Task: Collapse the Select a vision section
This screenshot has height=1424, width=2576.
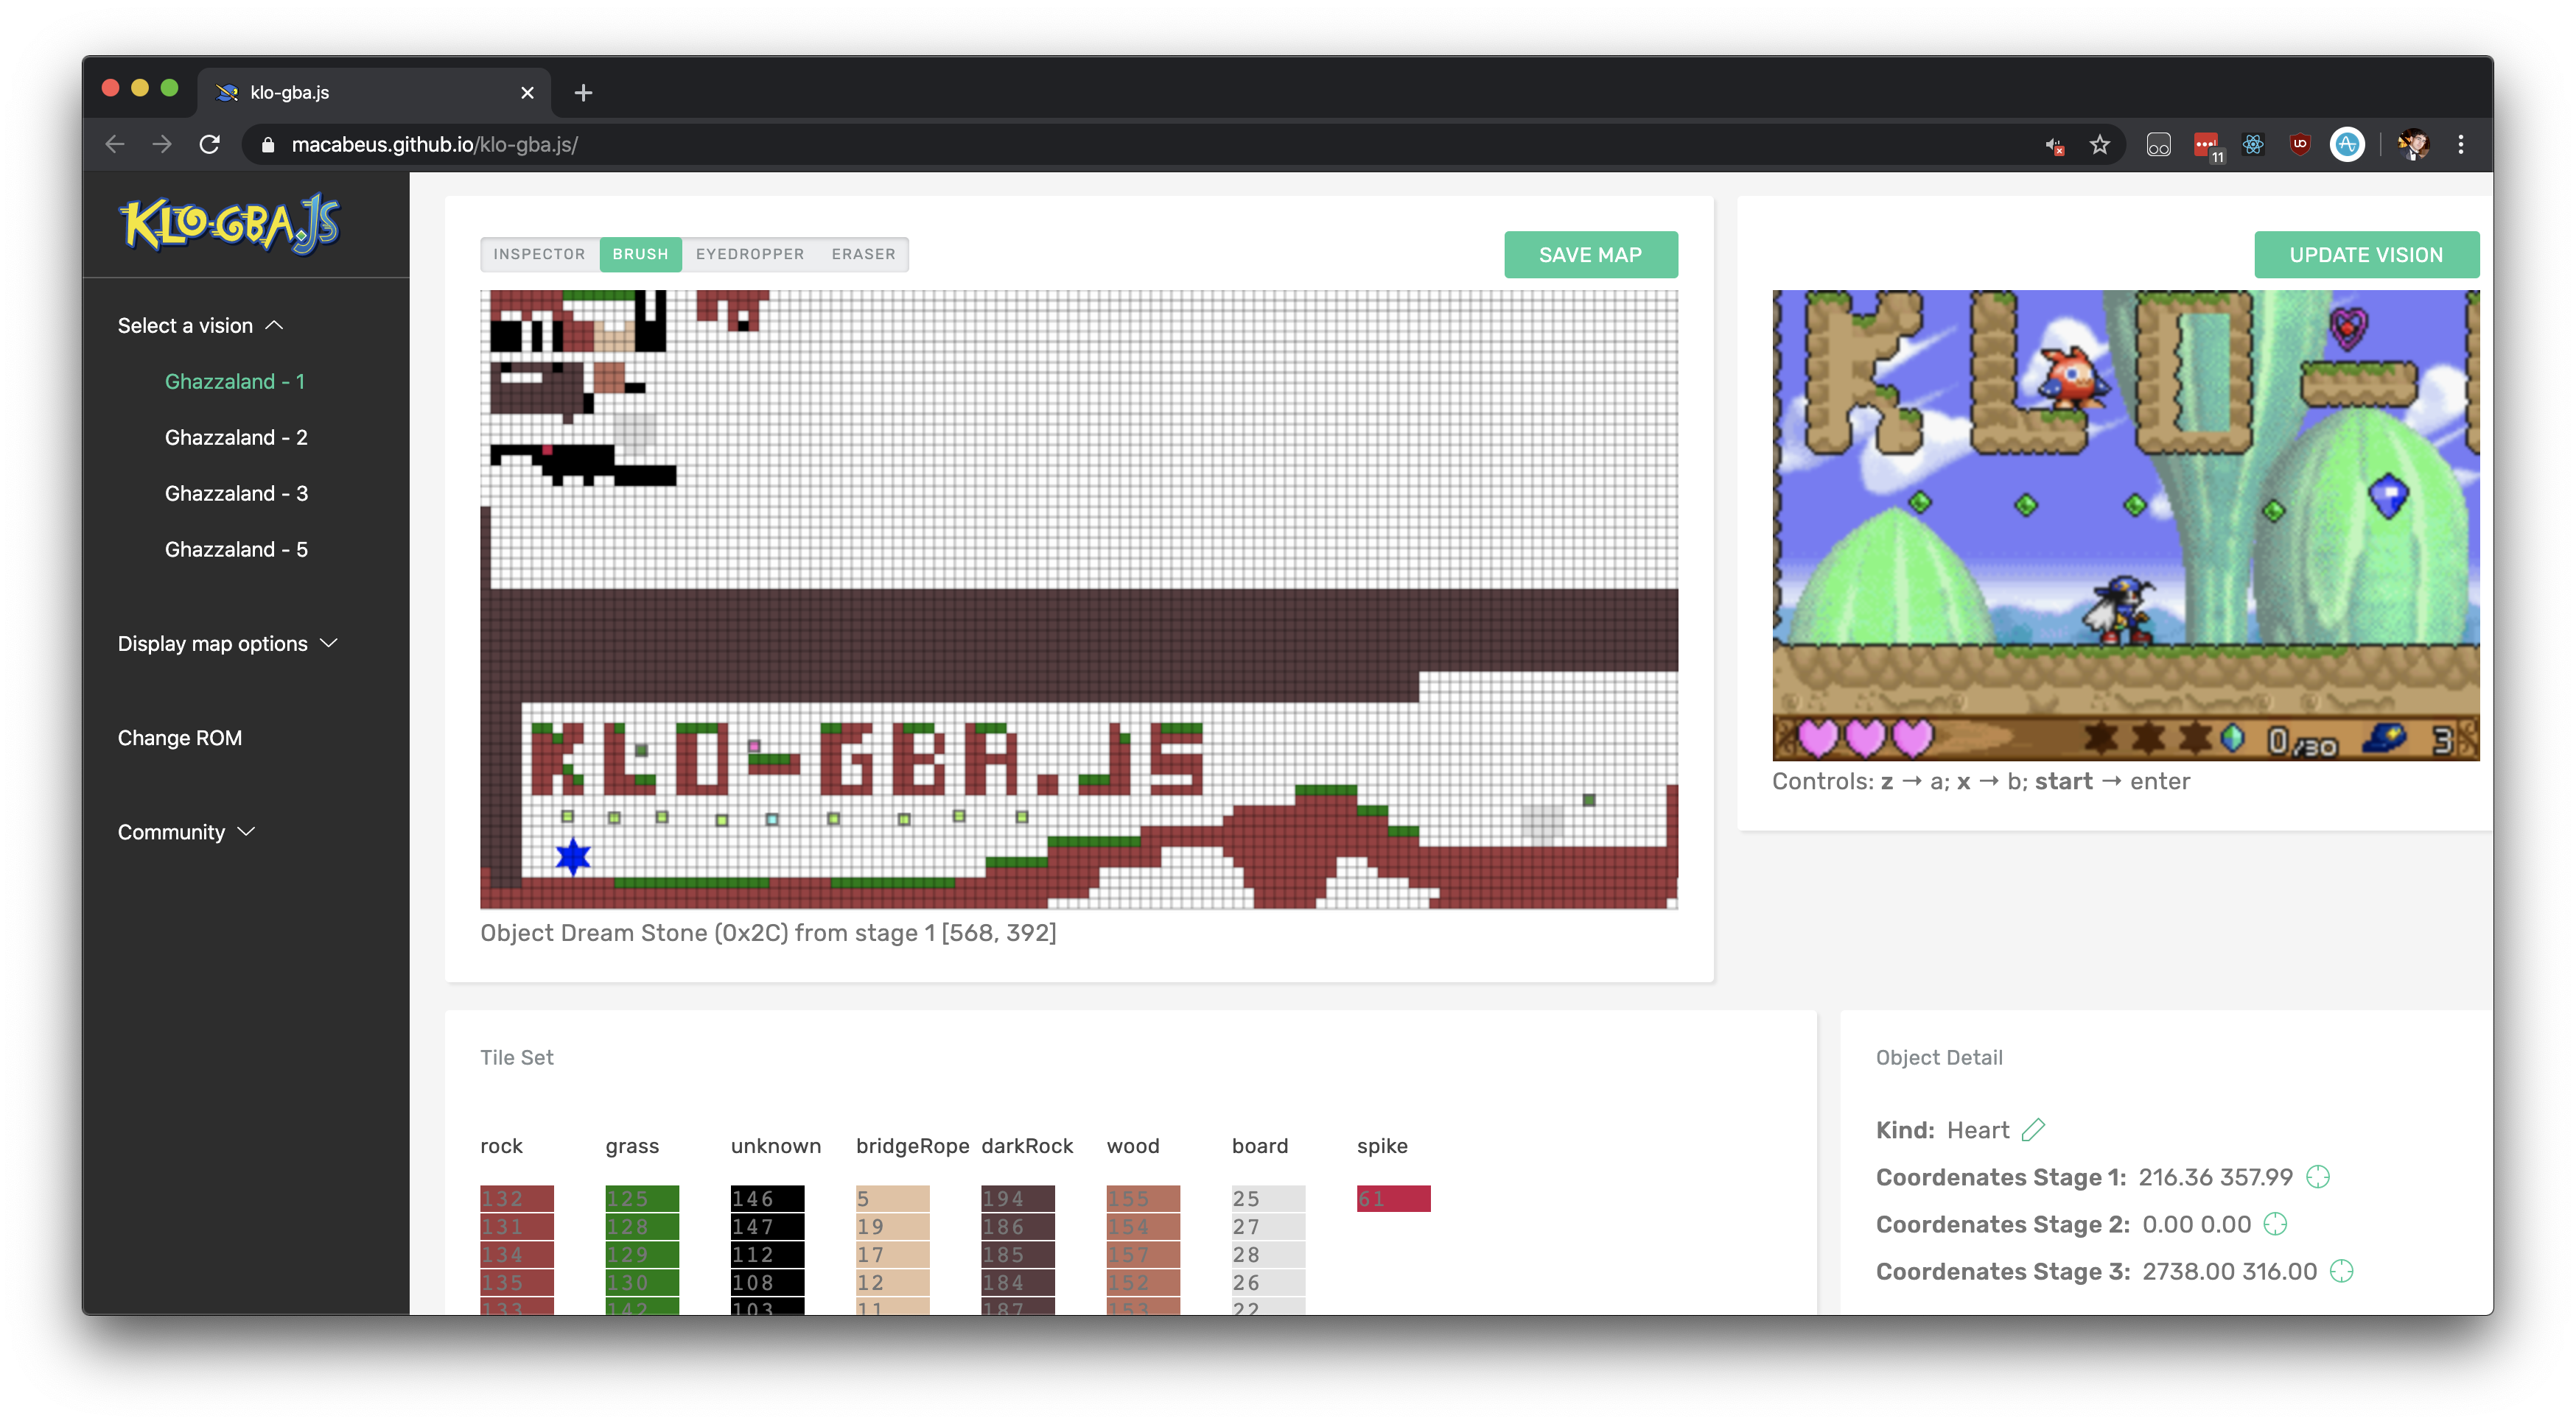Action: (201, 325)
